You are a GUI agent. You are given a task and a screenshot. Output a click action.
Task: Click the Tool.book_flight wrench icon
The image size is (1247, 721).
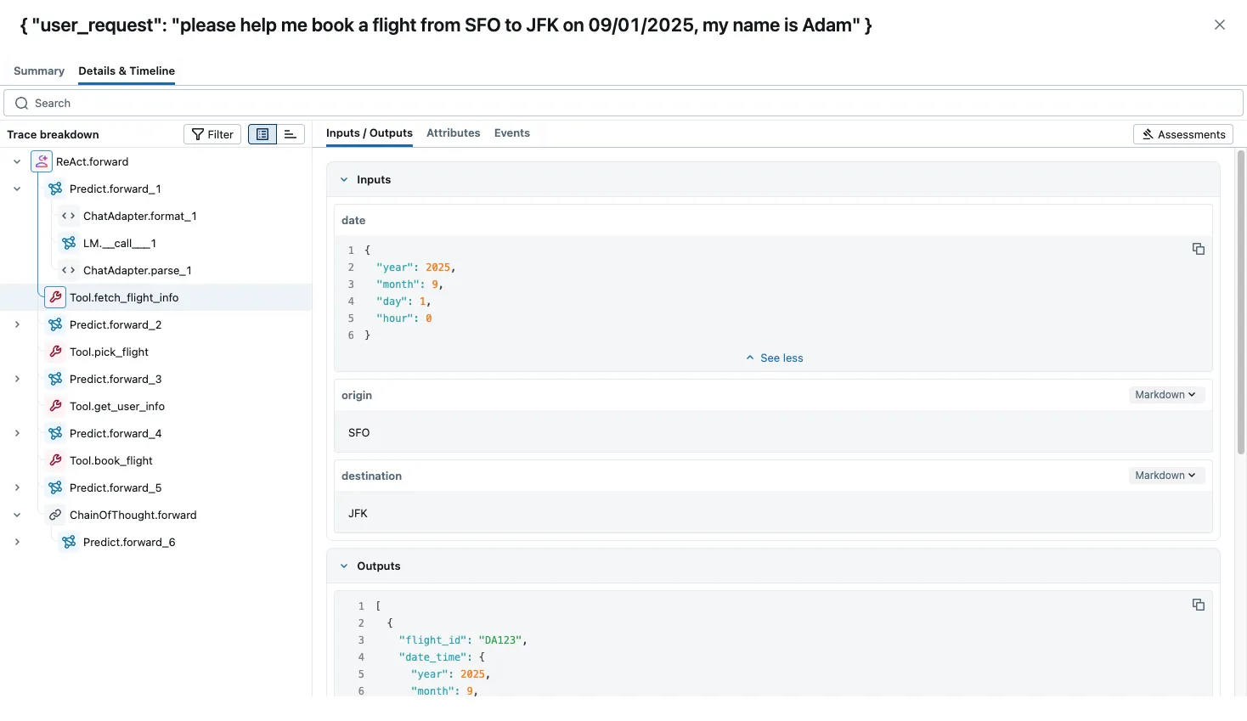click(55, 460)
